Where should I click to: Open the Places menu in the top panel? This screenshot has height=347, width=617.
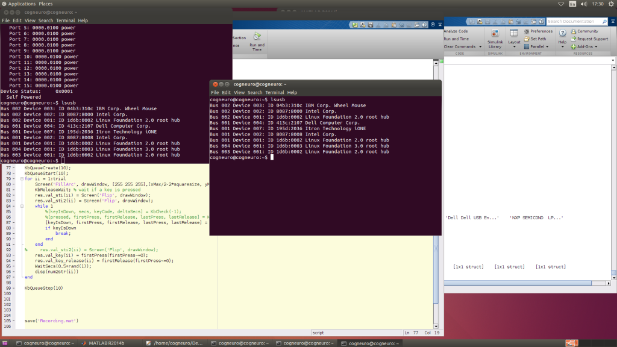click(x=46, y=4)
